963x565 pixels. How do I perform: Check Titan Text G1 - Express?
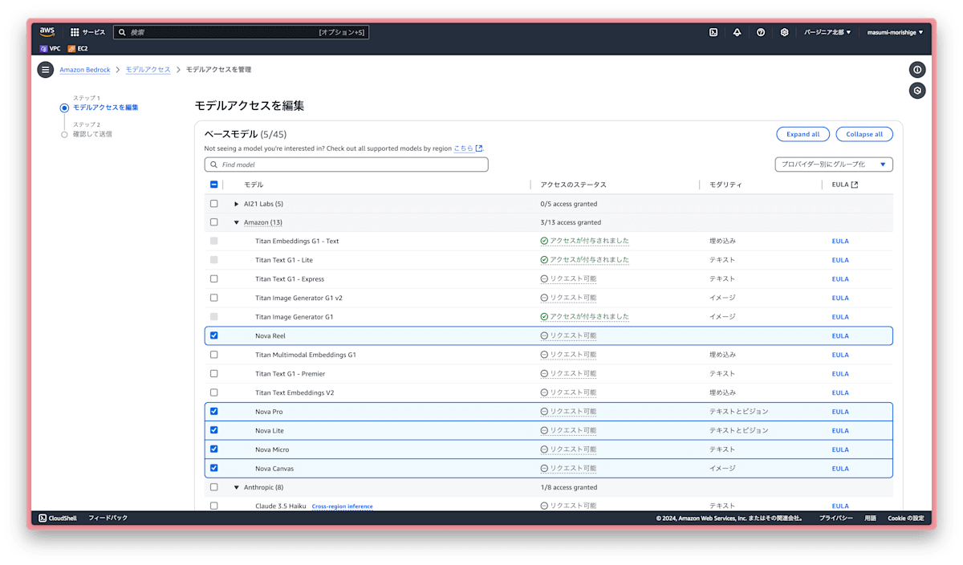(x=213, y=279)
